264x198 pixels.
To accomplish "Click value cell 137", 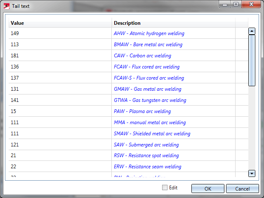I will (x=60, y=78).
